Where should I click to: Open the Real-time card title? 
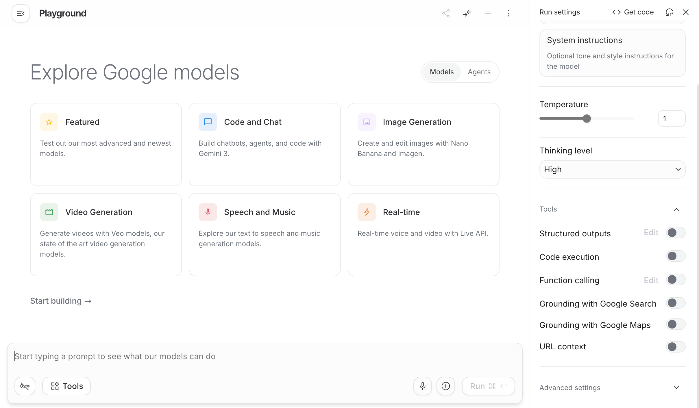click(402, 212)
